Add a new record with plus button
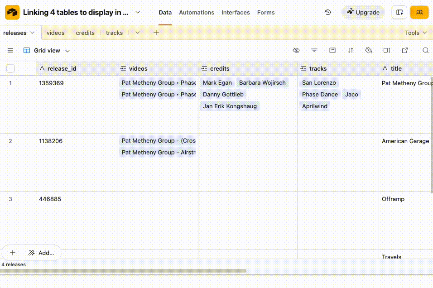Screen dimensions: 433x288 point(12,253)
